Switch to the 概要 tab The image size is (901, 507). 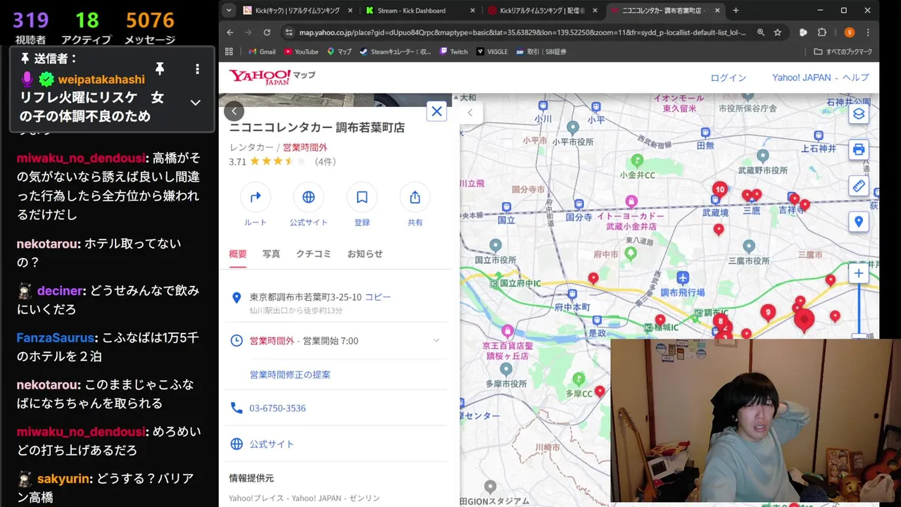238,254
